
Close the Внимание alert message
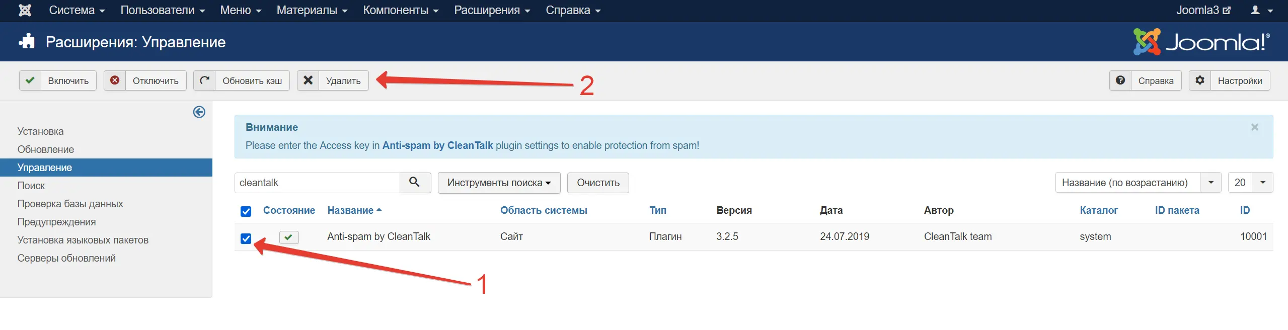click(x=1254, y=127)
